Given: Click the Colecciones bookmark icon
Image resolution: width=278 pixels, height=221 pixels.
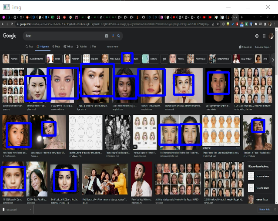Looking at the screenshot, I should point(240,47).
